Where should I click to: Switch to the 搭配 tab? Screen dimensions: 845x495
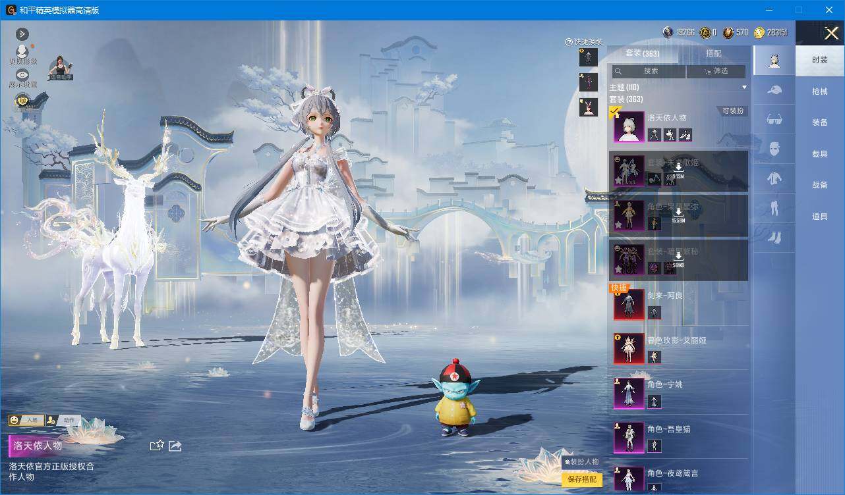(713, 53)
